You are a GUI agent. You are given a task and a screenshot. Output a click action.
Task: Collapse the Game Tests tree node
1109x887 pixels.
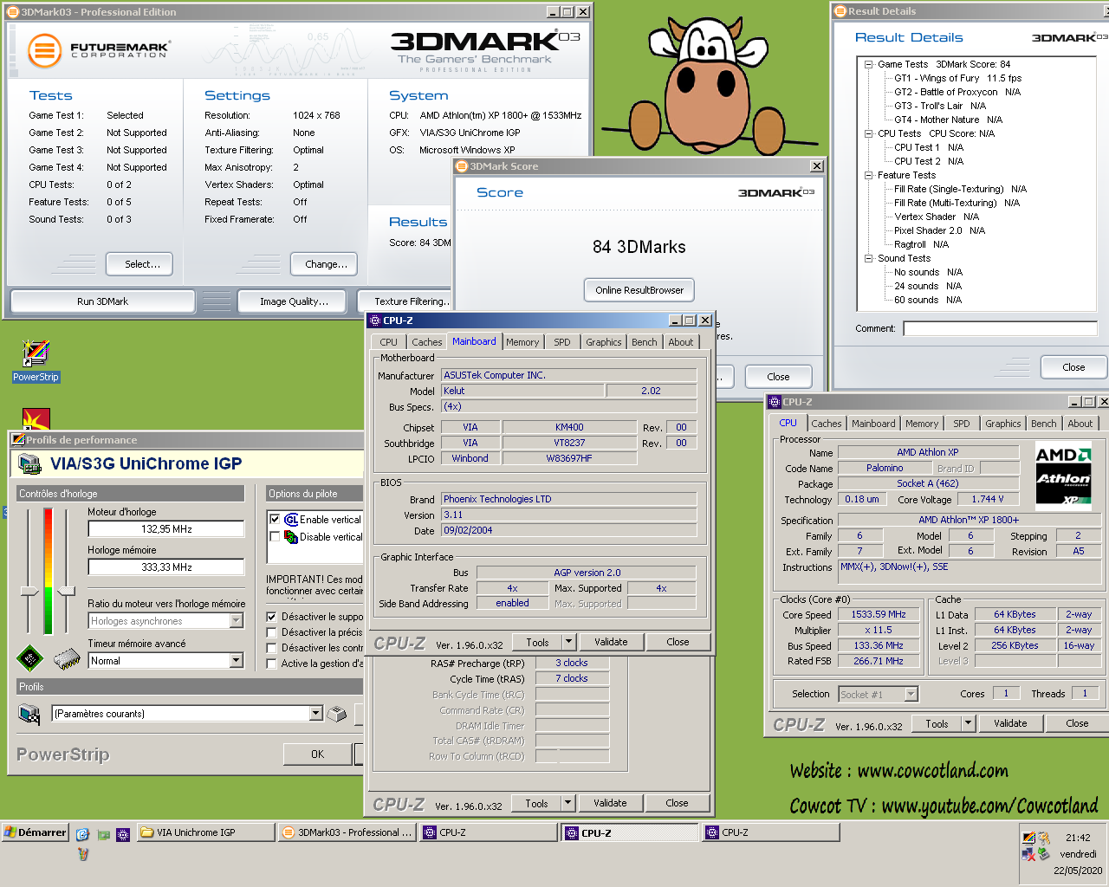click(868, 64)
